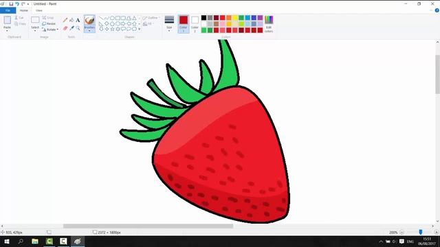The height and width of the screenshot is (247, 440).
Task: Expand the Brushes dropdown arrow
Action: click(x=89, y=30)
